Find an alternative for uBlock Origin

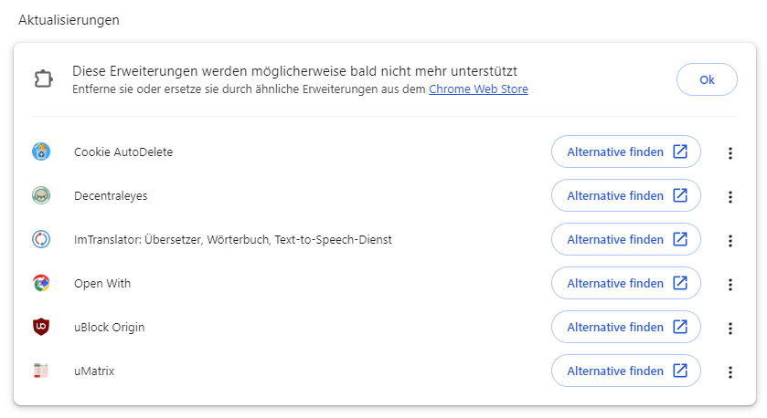[x=625, y=327]
